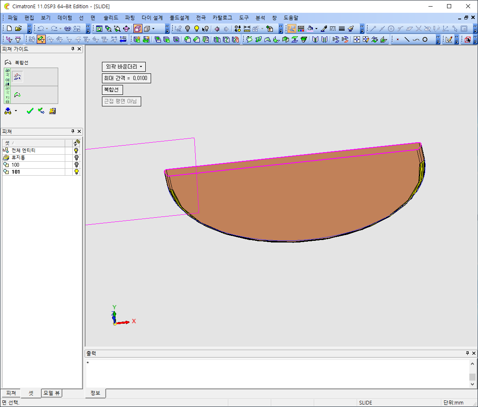Image resolution: width=478 pixels, height=407 pixels.
Task: Switch to the 모델 뷰 tab
Action: click(x=52, y=393)
